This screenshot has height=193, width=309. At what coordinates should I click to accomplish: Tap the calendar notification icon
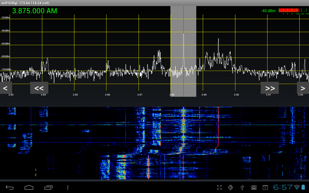point(265,188)
